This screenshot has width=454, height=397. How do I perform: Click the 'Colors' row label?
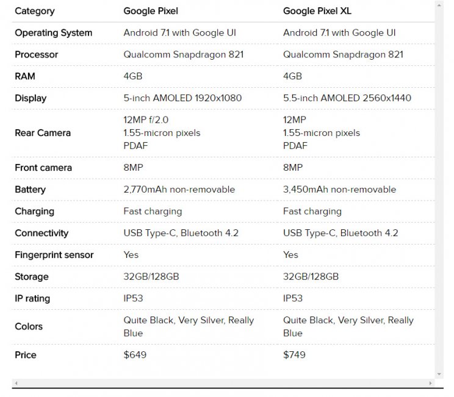29,326
